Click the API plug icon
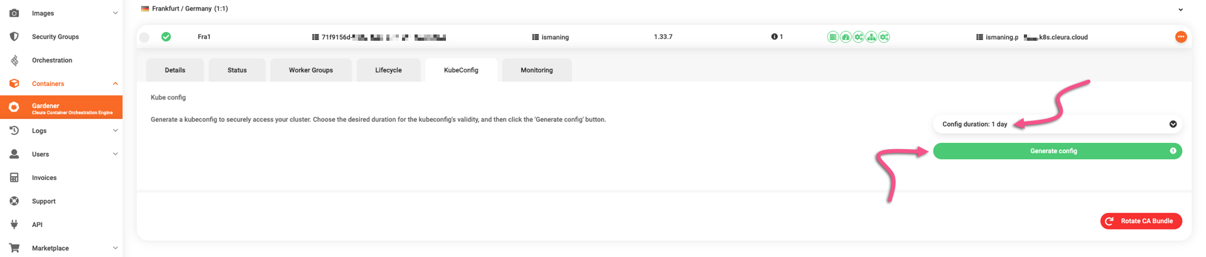Screen dimensions: 1206x257 coord(14,224)
